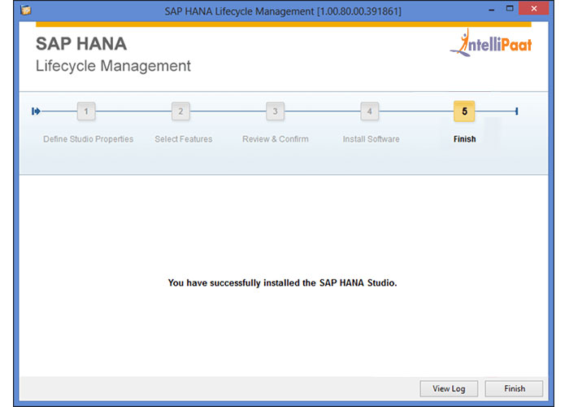
Task: Click the Intellipaat logo
Action: [491, 43]
